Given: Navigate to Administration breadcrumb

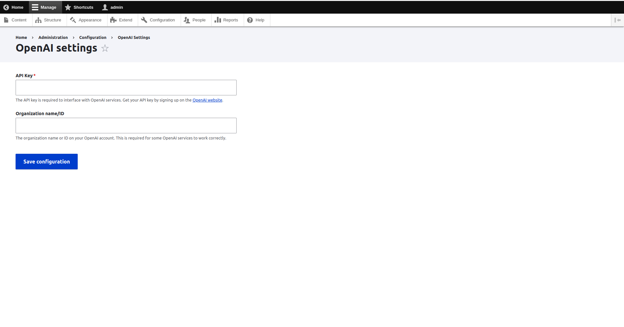Looking at the screenshot, I should click(53, 38).
